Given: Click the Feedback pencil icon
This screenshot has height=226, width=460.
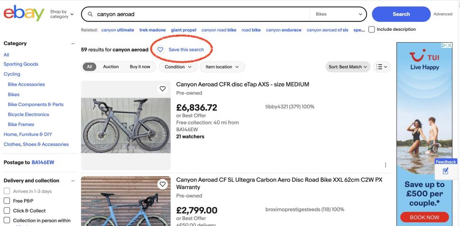Looking at the screenshot, I should coord(445,171).
